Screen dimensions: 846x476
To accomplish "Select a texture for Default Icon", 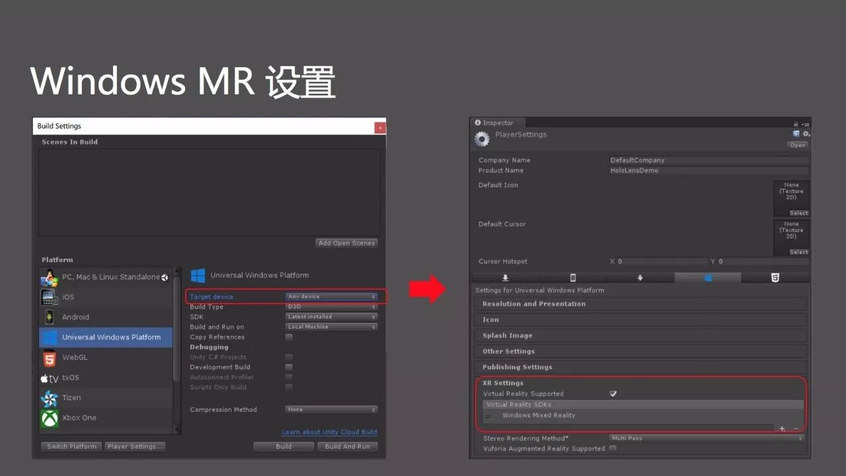I will point(798,213).
